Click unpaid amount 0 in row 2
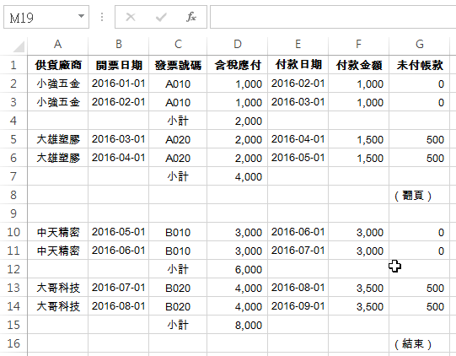Image resolution: width=456 pixels, height=356 pixels. coord(420,84)
